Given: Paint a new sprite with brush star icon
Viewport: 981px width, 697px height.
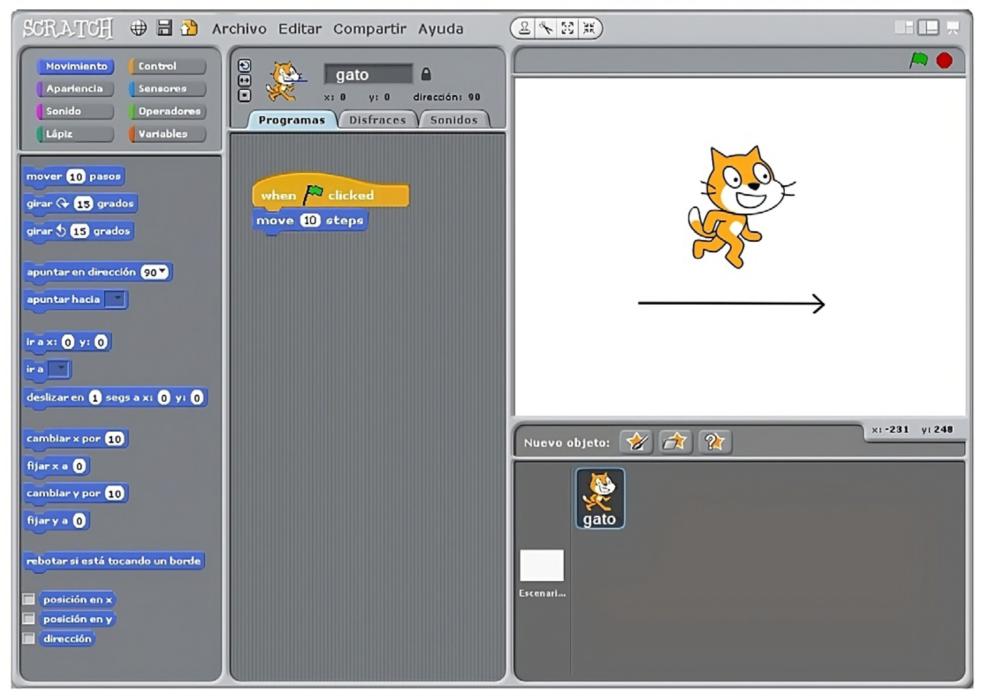Looking at the screenshot, I should pyautogui.click(x=636, y=442).
